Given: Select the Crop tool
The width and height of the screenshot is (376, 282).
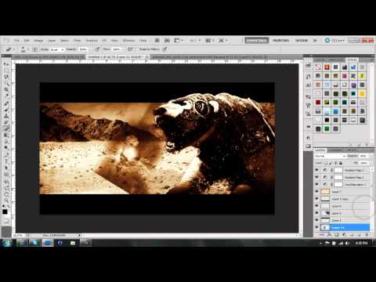Looking at the screenshot, I should coord(6,90).
